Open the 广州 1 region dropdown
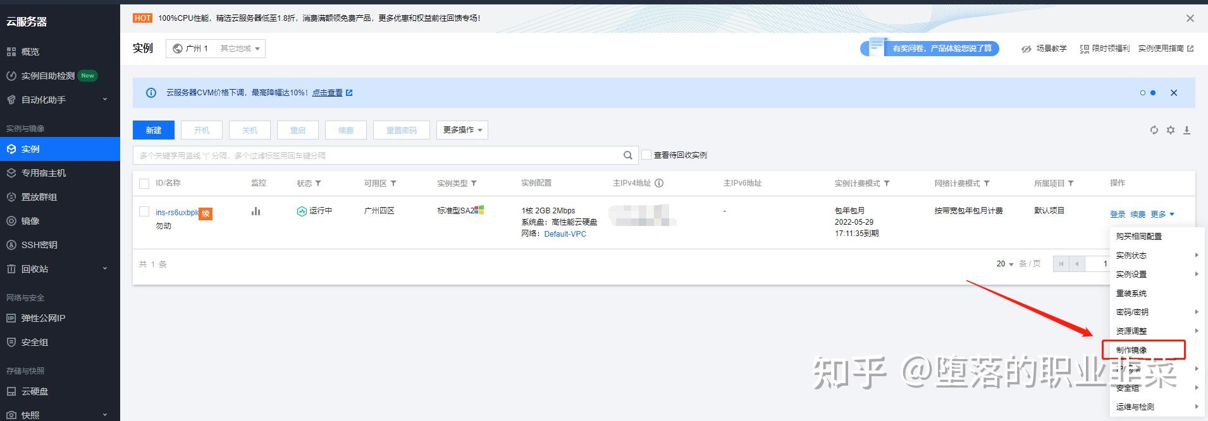The width and height of the screenshot is (1208, 421). coord(216,49)
